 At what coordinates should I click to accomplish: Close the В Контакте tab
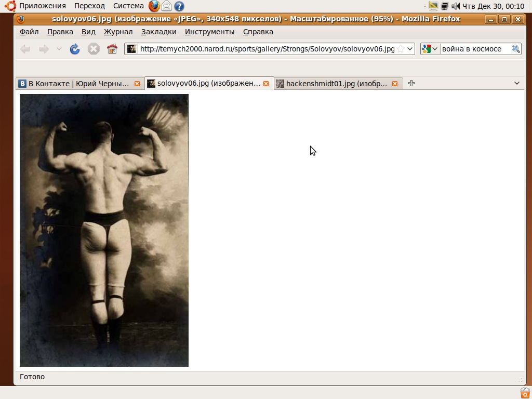tap(137, 84)
